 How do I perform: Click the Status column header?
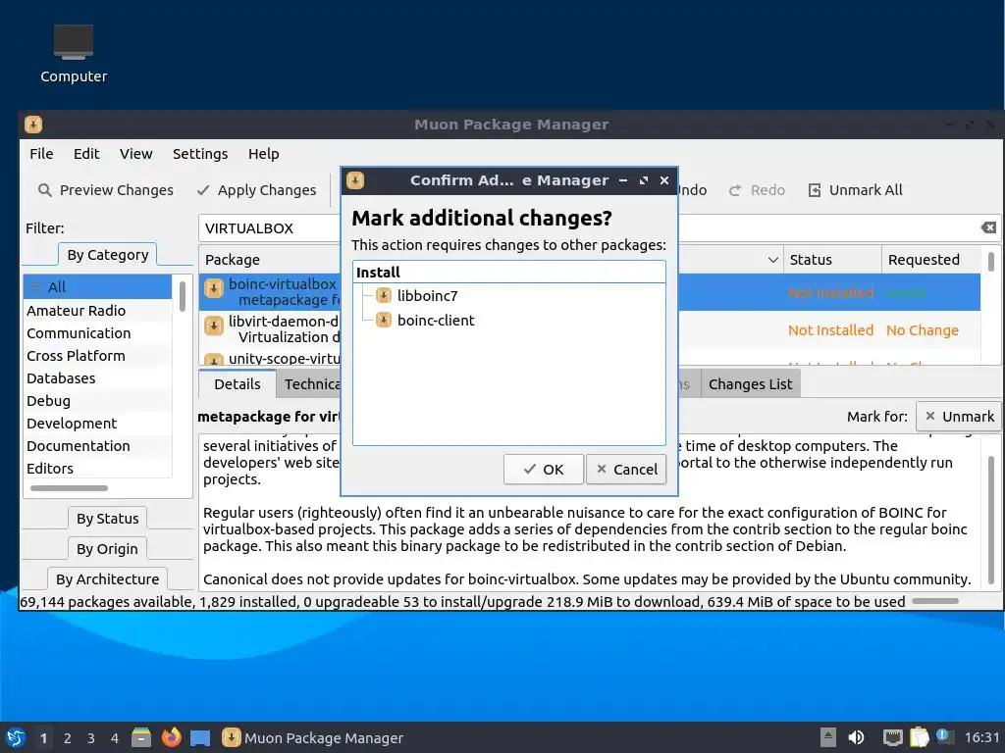832,259
